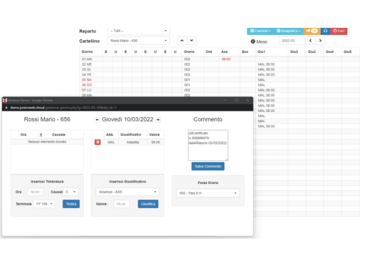Open the Reparto dropdown
Screen dimensions: 370x267
tap(138, 31)
